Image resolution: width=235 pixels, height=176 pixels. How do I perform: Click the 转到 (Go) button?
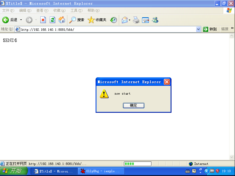tap(210, 29)
